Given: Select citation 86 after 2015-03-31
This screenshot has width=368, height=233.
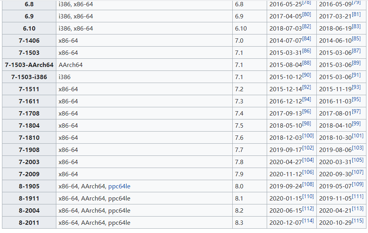Looking at the screenshot, I should pyautogui.click(x=307, y=51).
